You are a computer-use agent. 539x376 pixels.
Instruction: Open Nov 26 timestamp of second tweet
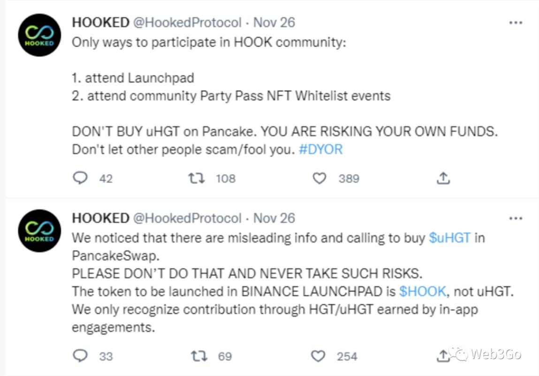pos(274,218)
